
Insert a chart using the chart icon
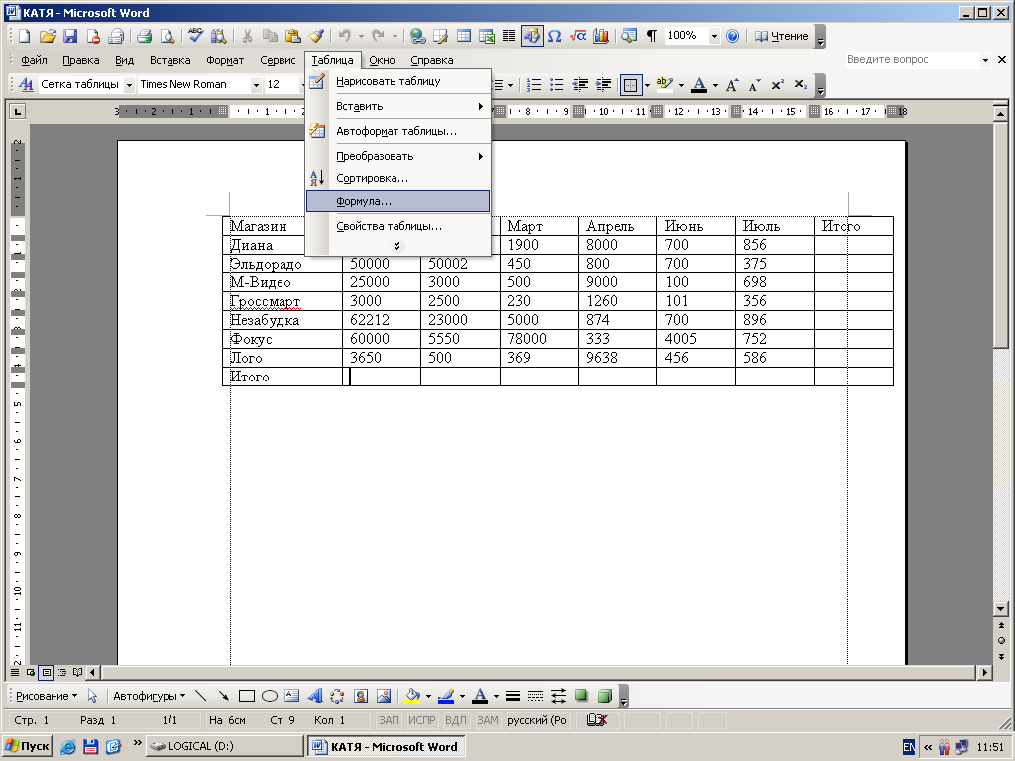point(601,36)
